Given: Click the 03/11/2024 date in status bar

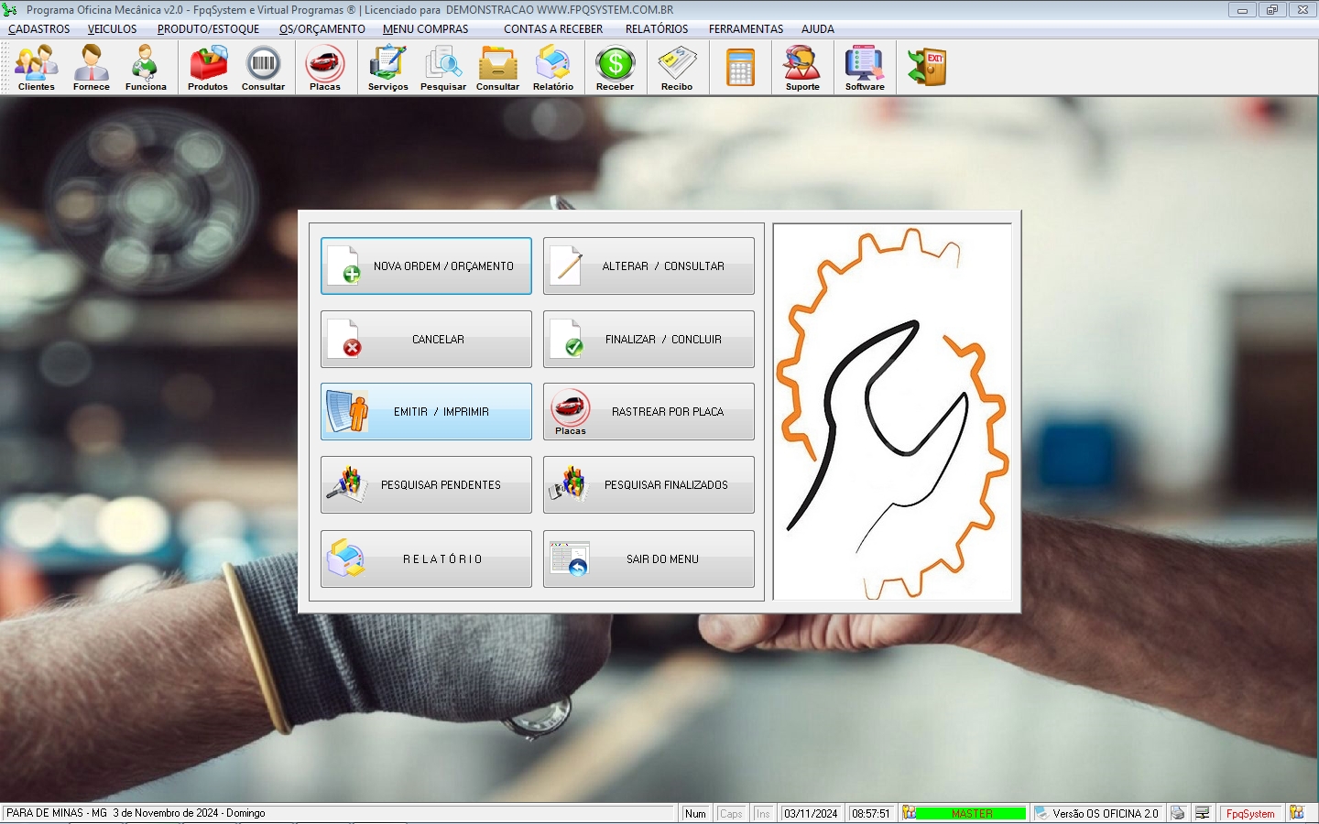Looking at the screenshot, I should [x=811, y=813].
